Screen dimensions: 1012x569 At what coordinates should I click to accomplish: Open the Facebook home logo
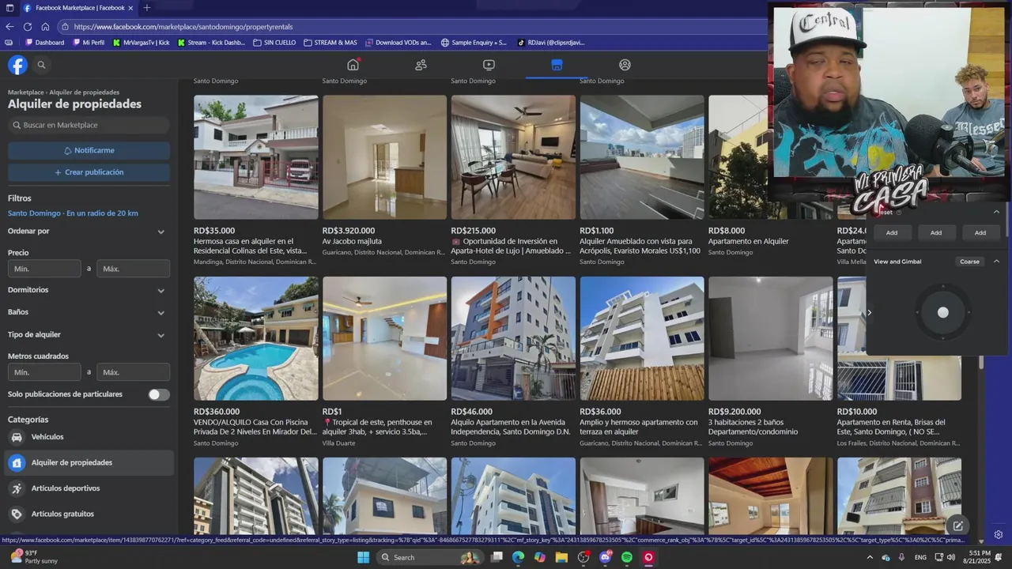click(x=17, y=65)
